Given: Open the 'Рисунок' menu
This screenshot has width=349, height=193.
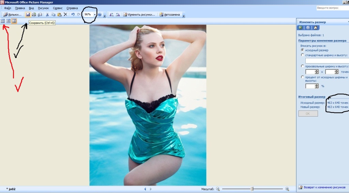Looking at the screenshot, I should click(43, 8).
